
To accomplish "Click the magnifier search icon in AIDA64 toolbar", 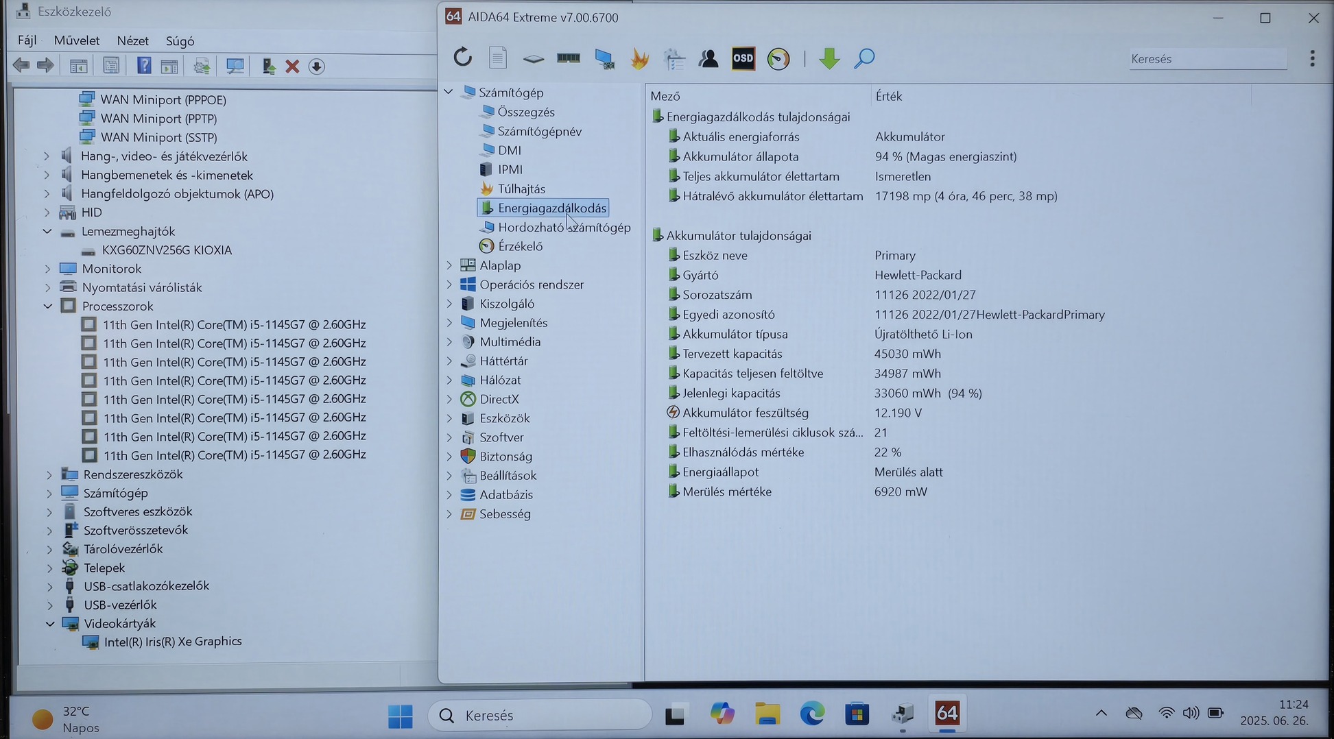I will coord(864,58).
